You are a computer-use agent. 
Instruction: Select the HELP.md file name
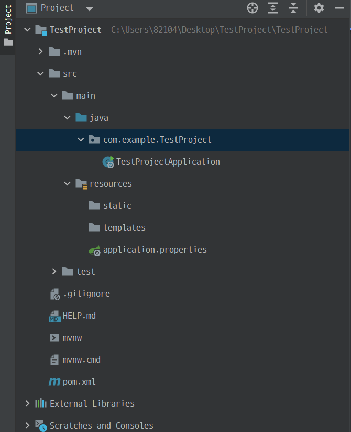pyautogui.click(x=79, y=316)
